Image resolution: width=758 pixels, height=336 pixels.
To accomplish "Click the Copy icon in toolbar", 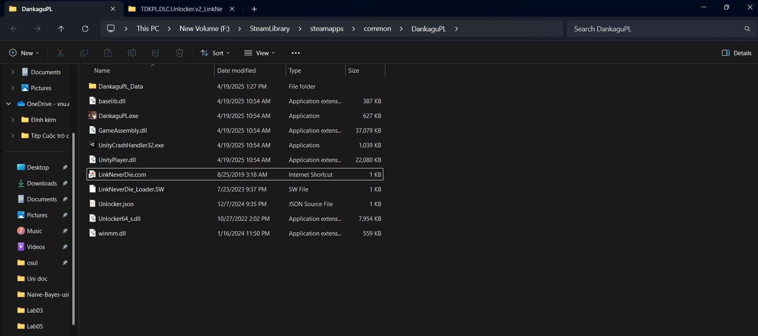I will [x=84, y=53].
